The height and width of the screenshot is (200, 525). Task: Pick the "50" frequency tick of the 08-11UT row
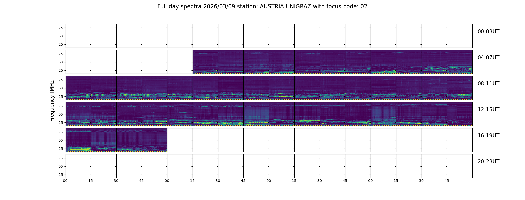pos(61,88)
